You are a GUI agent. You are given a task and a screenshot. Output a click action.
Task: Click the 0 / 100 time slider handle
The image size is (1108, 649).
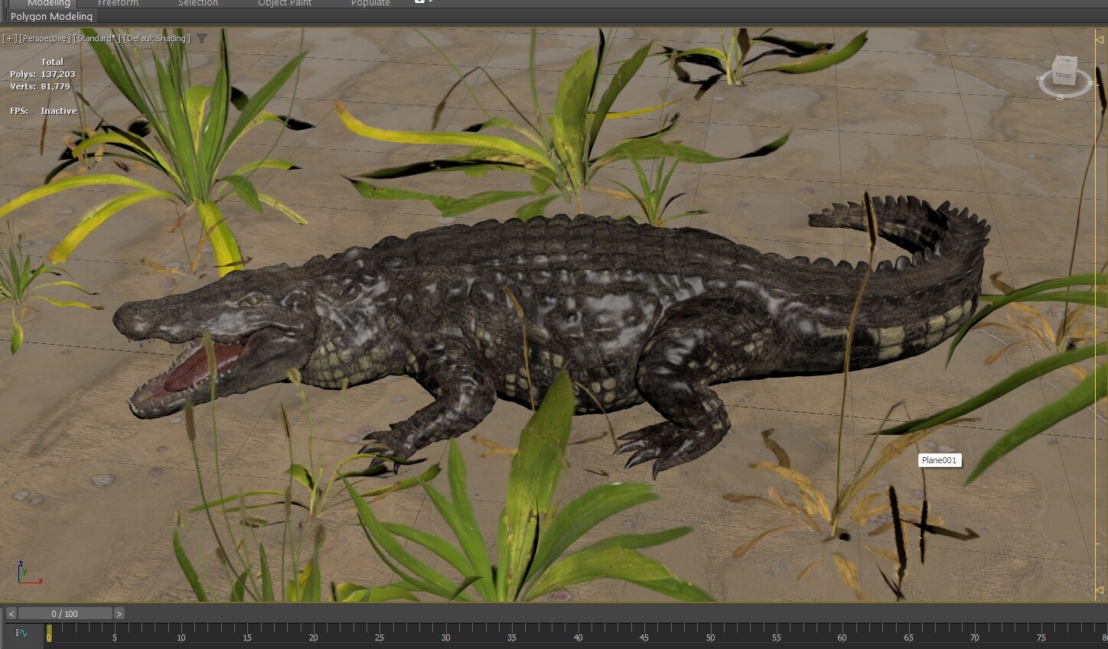(x=65, y=614)
